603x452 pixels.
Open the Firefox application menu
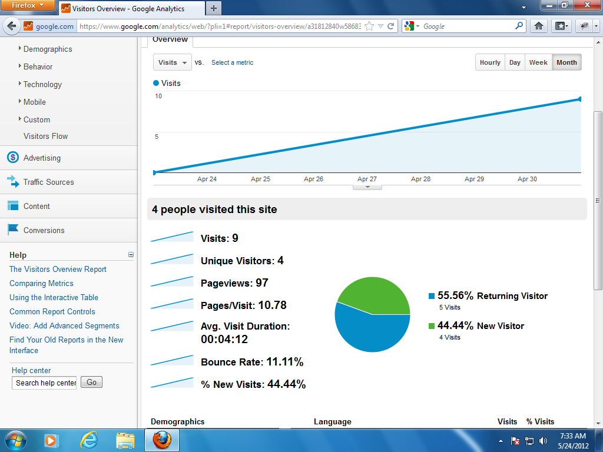click(28, 5)
